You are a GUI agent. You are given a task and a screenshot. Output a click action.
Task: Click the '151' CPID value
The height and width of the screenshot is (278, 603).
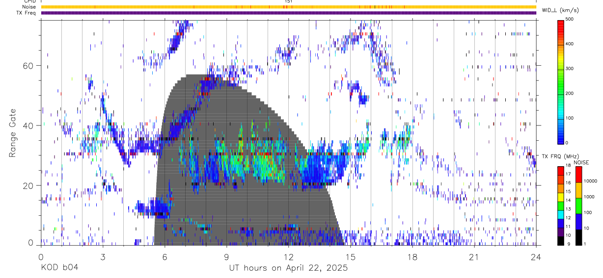click(x=288, y=1)
